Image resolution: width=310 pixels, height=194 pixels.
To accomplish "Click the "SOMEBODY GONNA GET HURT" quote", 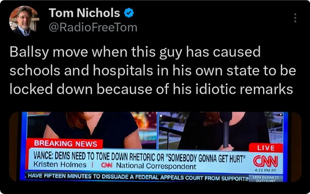I will [205, 158].
